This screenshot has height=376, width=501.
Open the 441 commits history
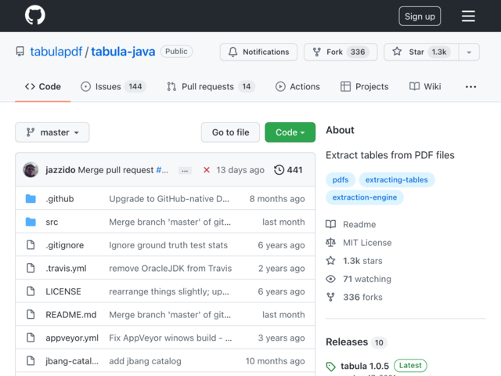[x=288, y=170]
